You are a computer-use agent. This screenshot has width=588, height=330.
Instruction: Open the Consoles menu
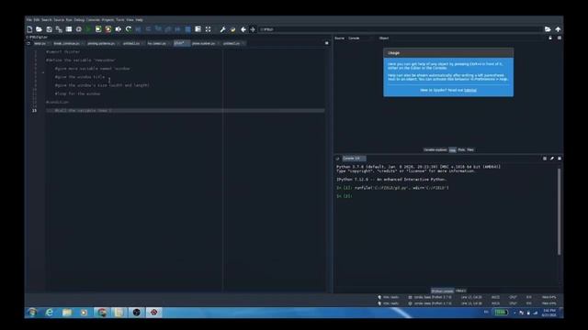click(94, 20)
